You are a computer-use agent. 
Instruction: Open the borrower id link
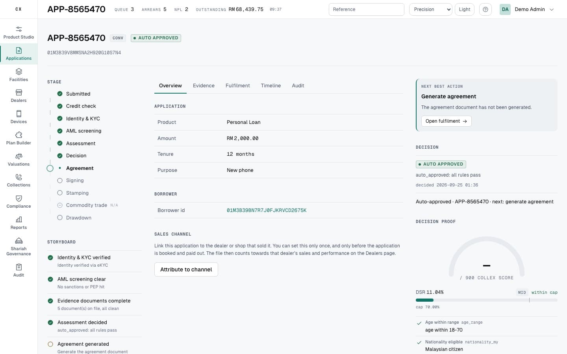(267, 210)
